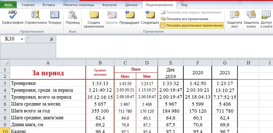
Task: Select 'Тренировки, всего за период' cell
Action: pyautogui.click(x=48, y=97)
